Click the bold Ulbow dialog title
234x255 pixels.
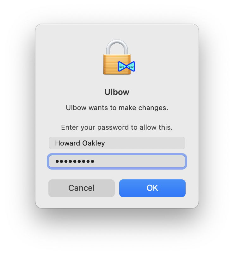pos(117,92)
